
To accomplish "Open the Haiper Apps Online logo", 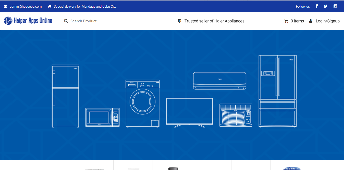I will click(x=28, y=21).
